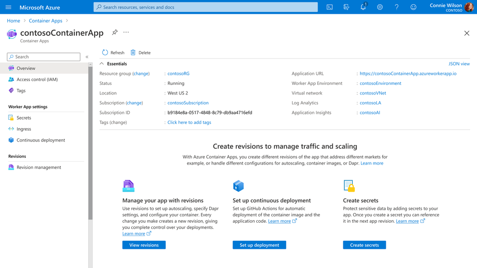This screenshot has height=268, width=477.
Task: Click Learn more under Manage revisions
Action: point(134,234)
